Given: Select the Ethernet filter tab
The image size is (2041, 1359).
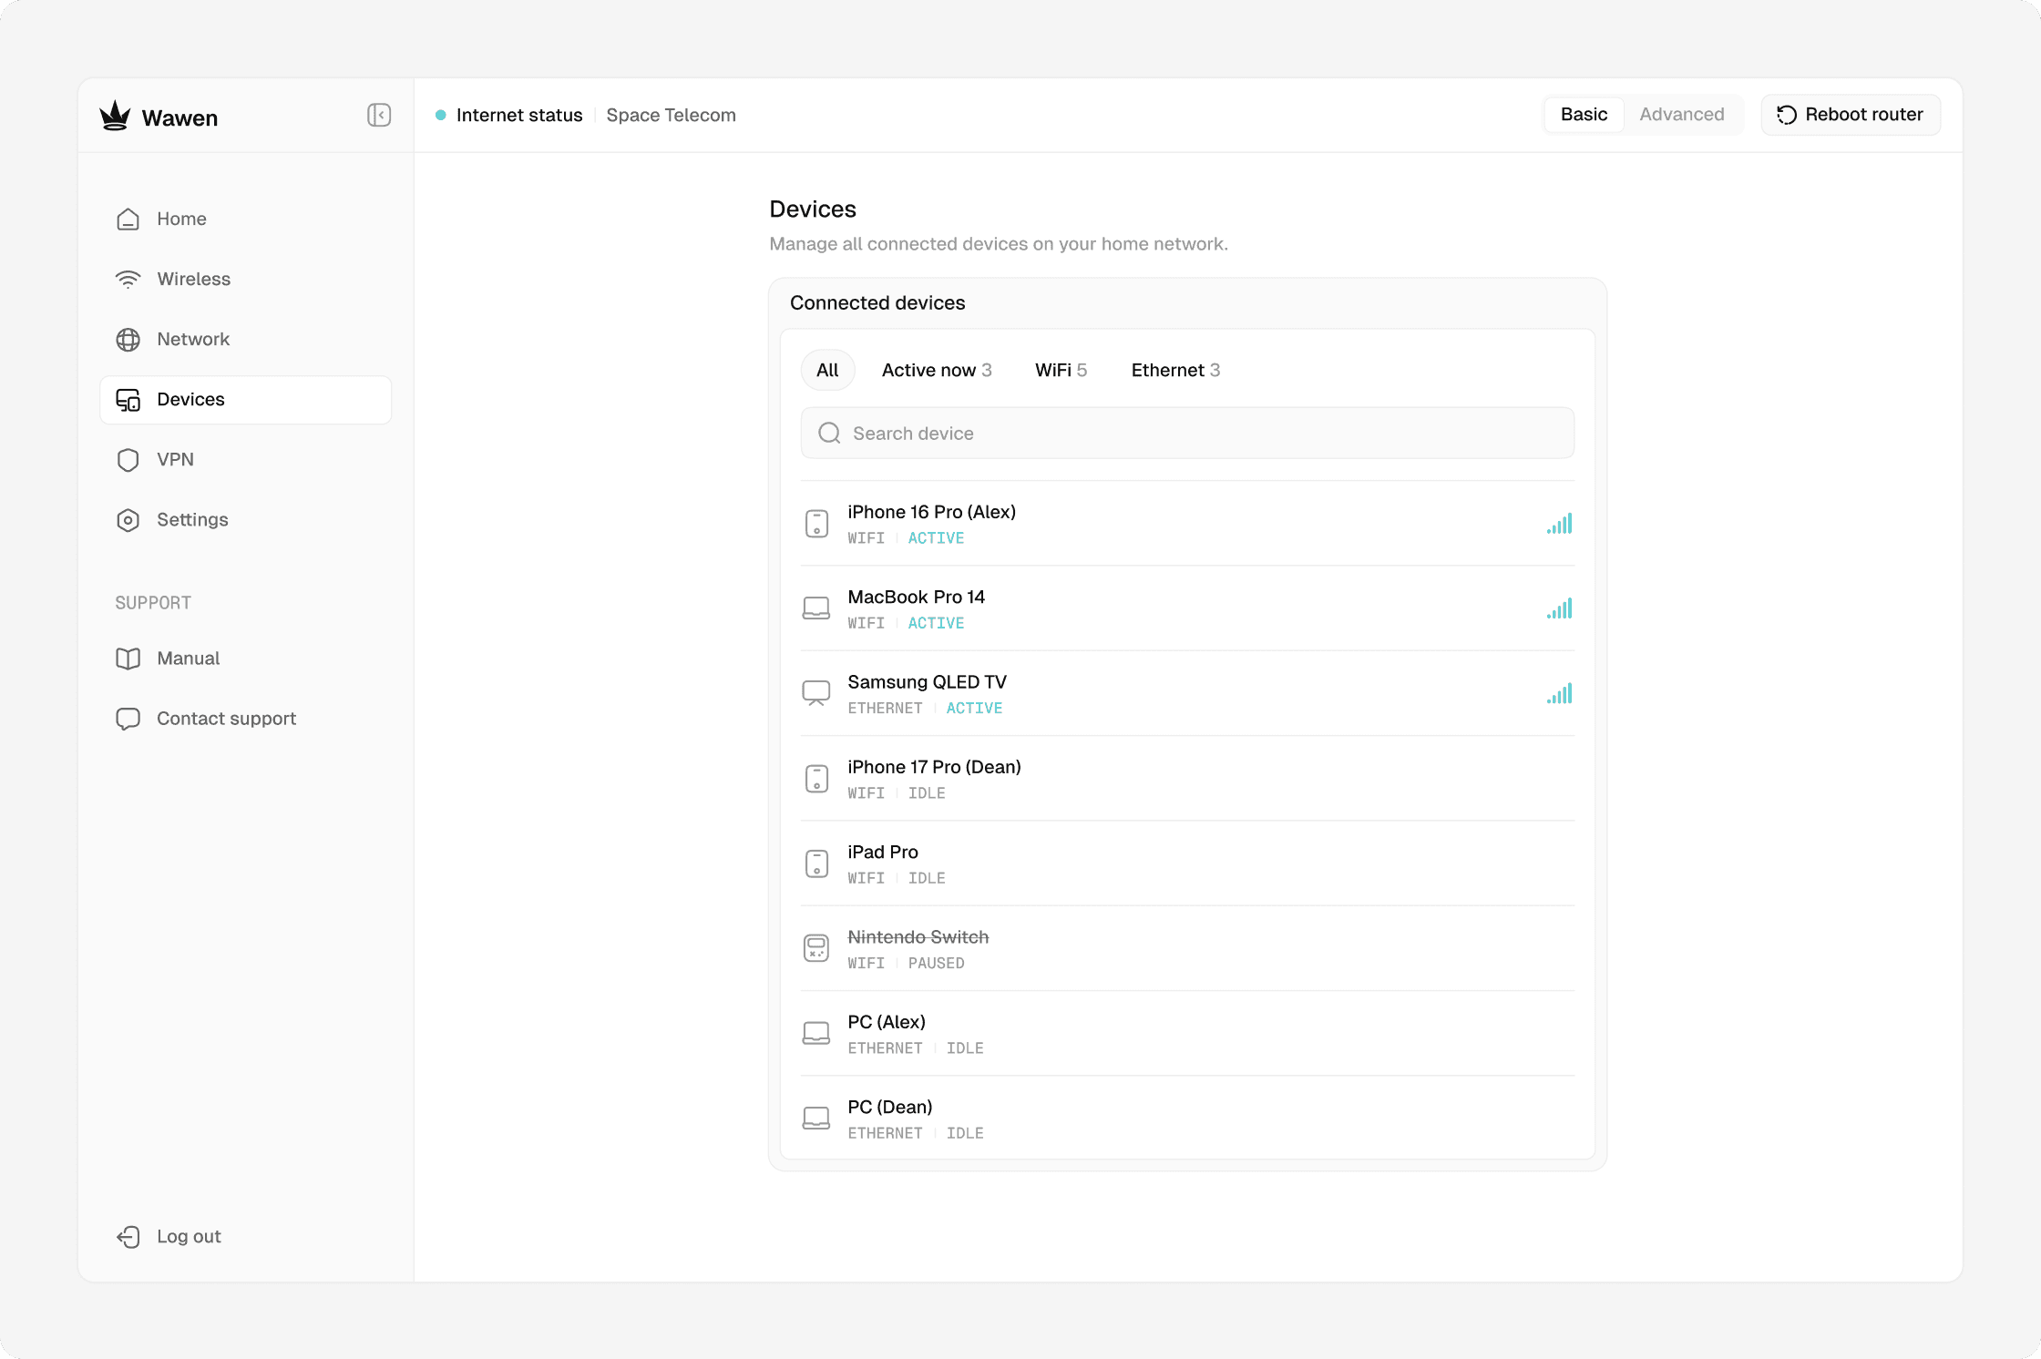Looking at the screenshot, I should pos(1174,370).
